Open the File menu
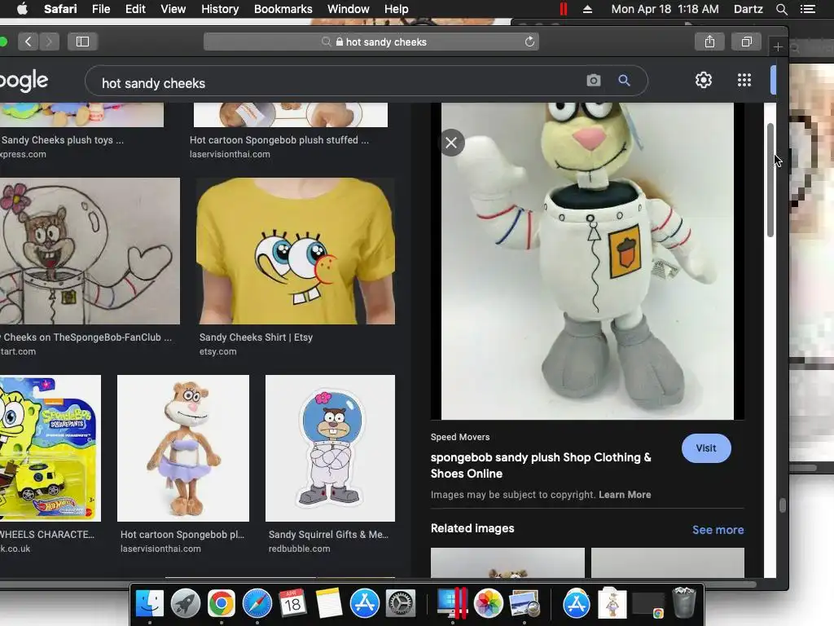Viewport: 834px width, 626px height. pos(101,9)
